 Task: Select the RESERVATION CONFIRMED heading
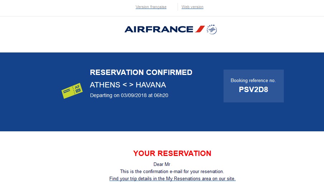(x=141, y=72)
